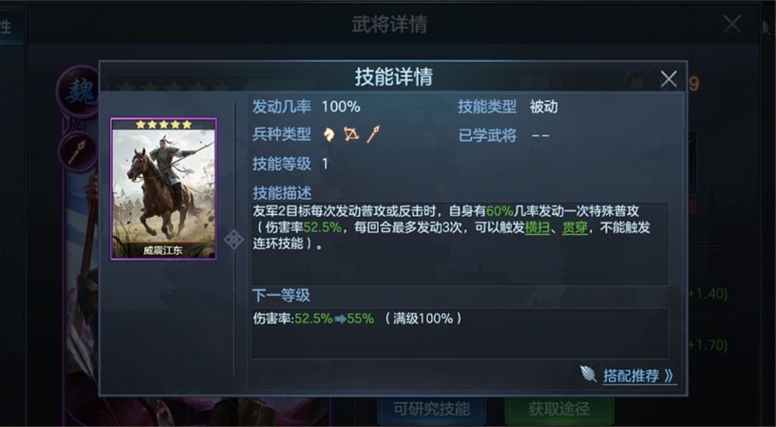The height and width of the screenshot is (427, 776).
Task: Click the 下一等级 damage rate panel
Action: [x=460, y=333]
